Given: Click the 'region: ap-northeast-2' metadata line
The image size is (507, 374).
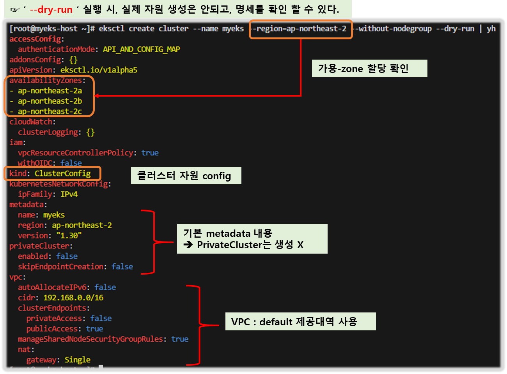Looking at the screenshot, I should [65, 225].
